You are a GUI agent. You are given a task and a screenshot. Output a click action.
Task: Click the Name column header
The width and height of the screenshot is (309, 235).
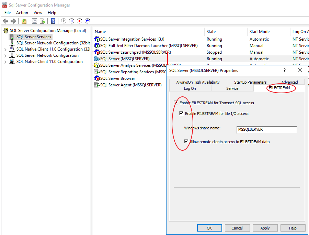point(149,32)
